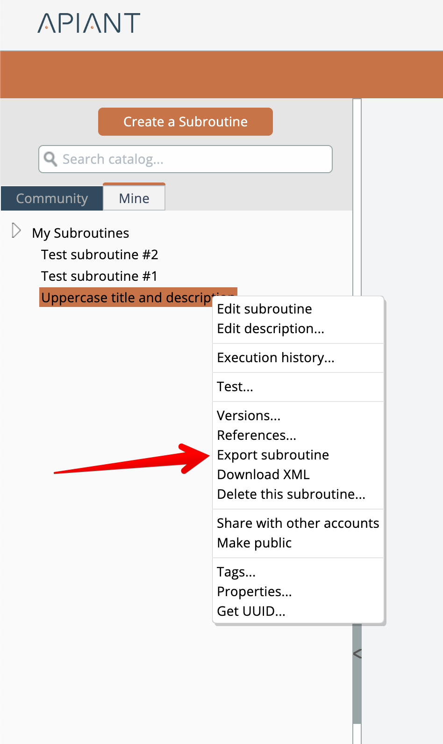Switch to the Mine tab

click(x=134, y=198)
